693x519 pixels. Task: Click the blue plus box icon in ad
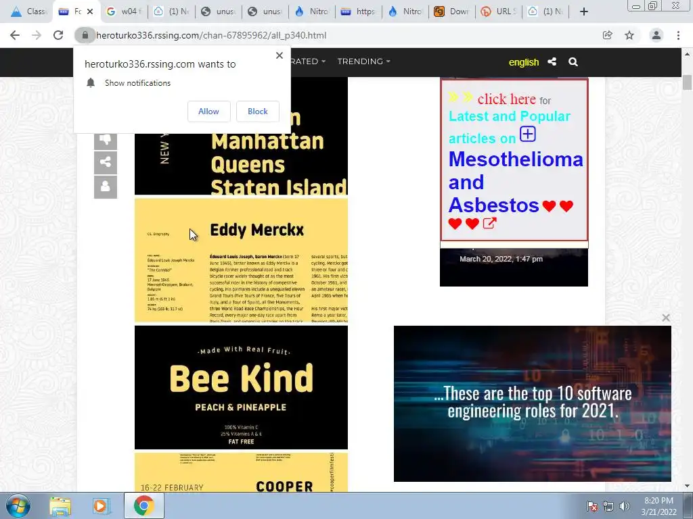click(528, 134)
